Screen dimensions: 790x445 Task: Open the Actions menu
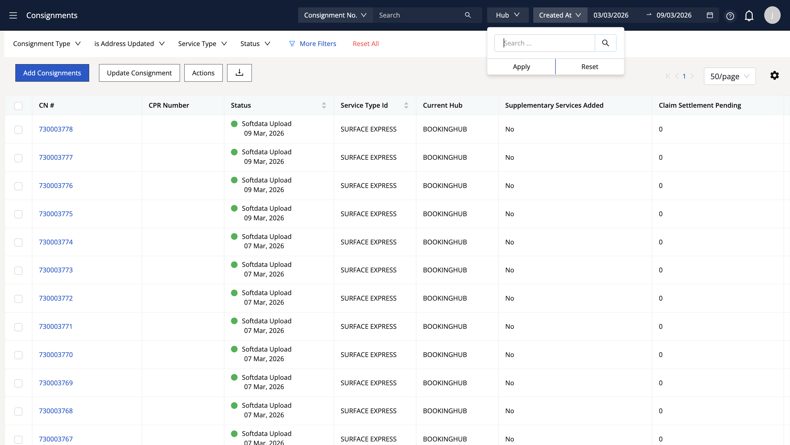(203, 73)
